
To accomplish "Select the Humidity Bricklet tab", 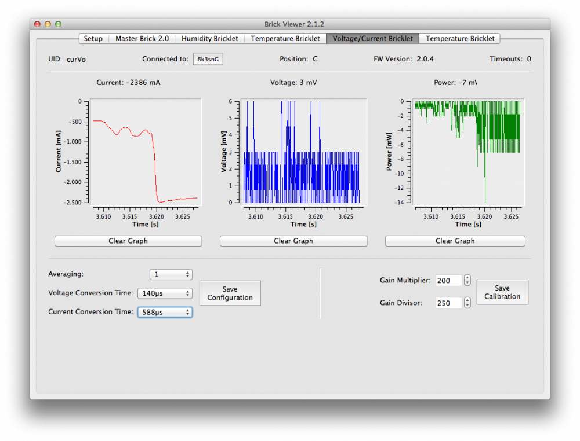I will coord(209,39).
